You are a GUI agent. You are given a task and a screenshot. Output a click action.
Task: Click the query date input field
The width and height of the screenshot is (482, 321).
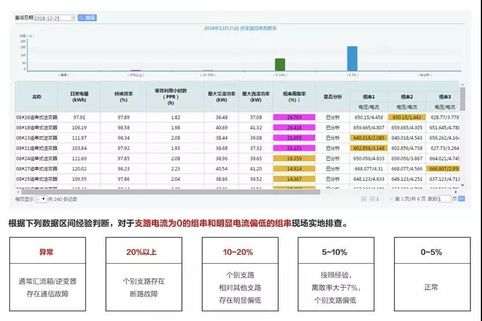52,18
